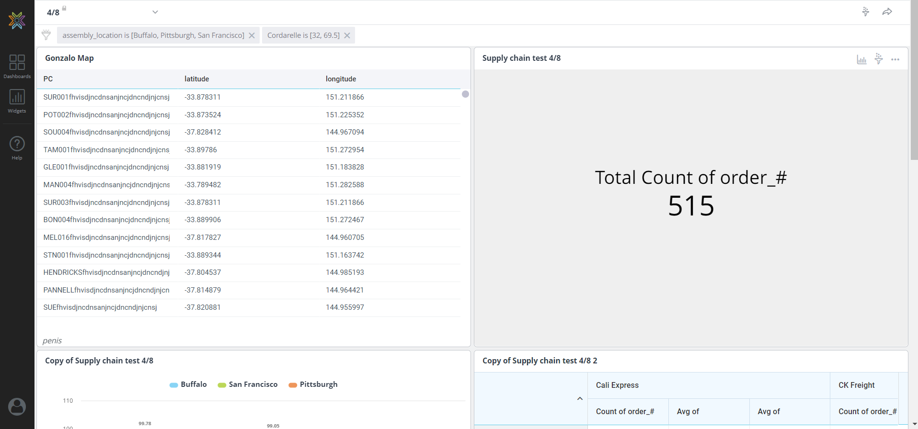Sort table by longitude column header

tap(341, 79)
